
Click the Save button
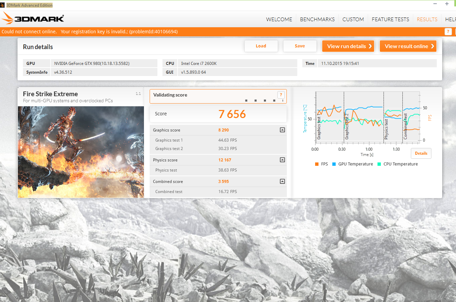[300, 46]
